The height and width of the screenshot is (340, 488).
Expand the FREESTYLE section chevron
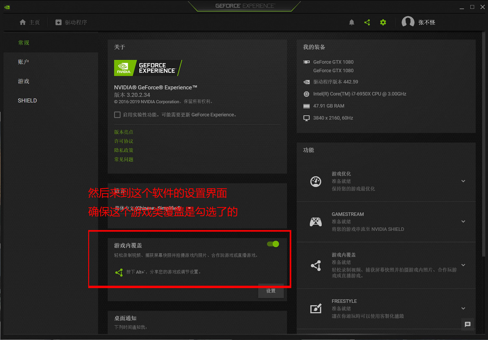click(x=463, y=308)
